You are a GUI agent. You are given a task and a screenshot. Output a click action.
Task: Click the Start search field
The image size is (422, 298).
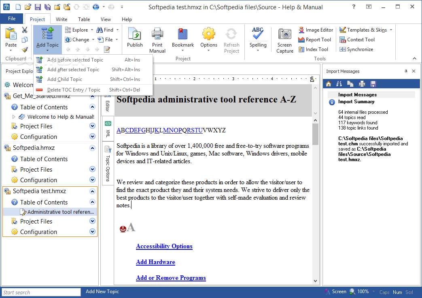[41, 292]
